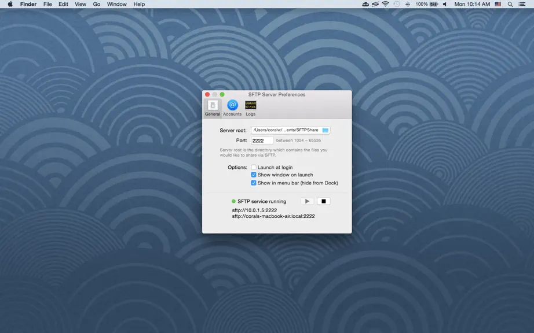Browse for Server root folder icon

tap(325, 130)
